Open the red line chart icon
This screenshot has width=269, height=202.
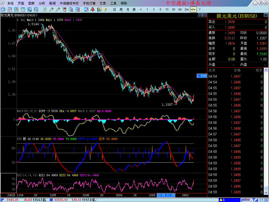10,9
